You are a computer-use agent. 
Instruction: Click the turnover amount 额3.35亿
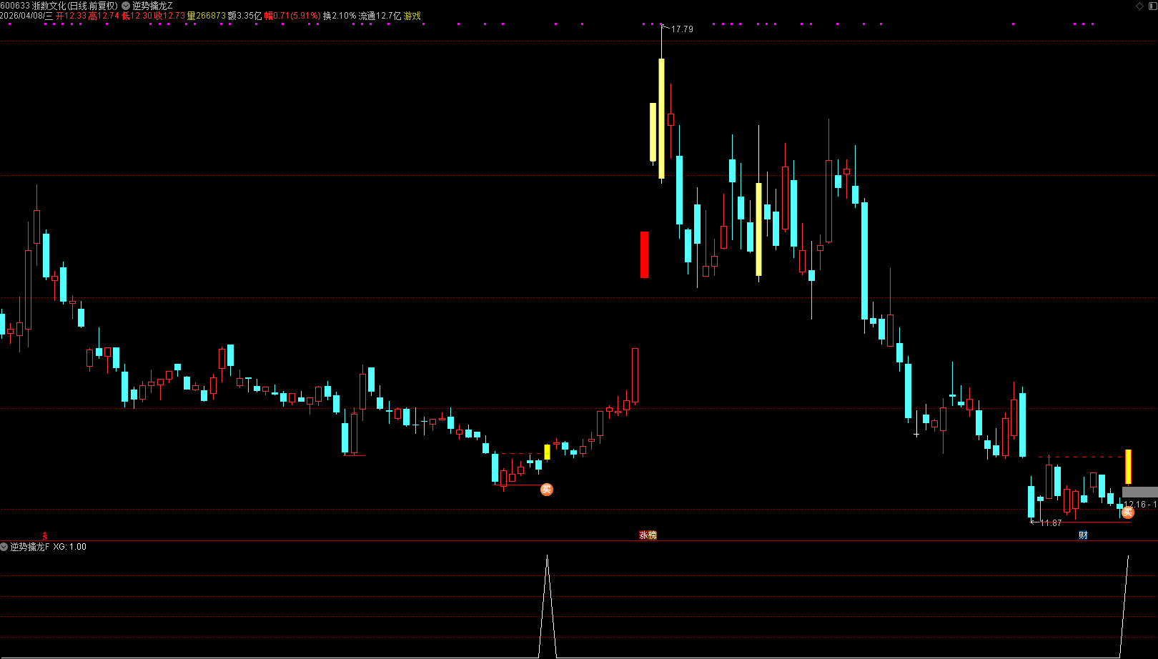[244, 16]
